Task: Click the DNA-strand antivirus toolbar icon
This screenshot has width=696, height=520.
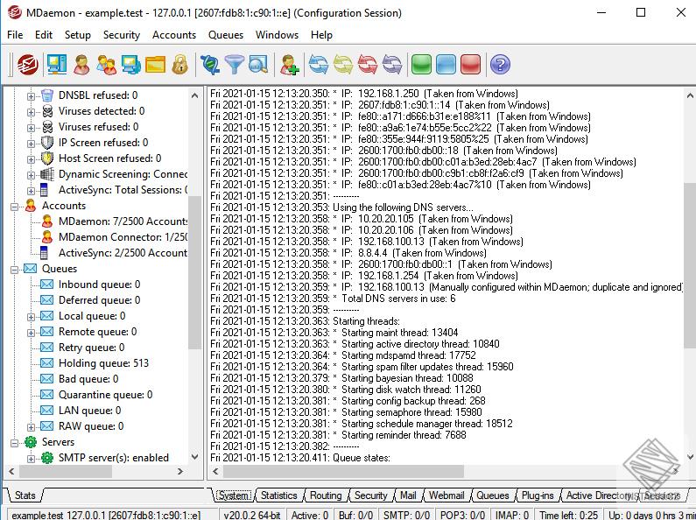Action: (x=210, y=64)
